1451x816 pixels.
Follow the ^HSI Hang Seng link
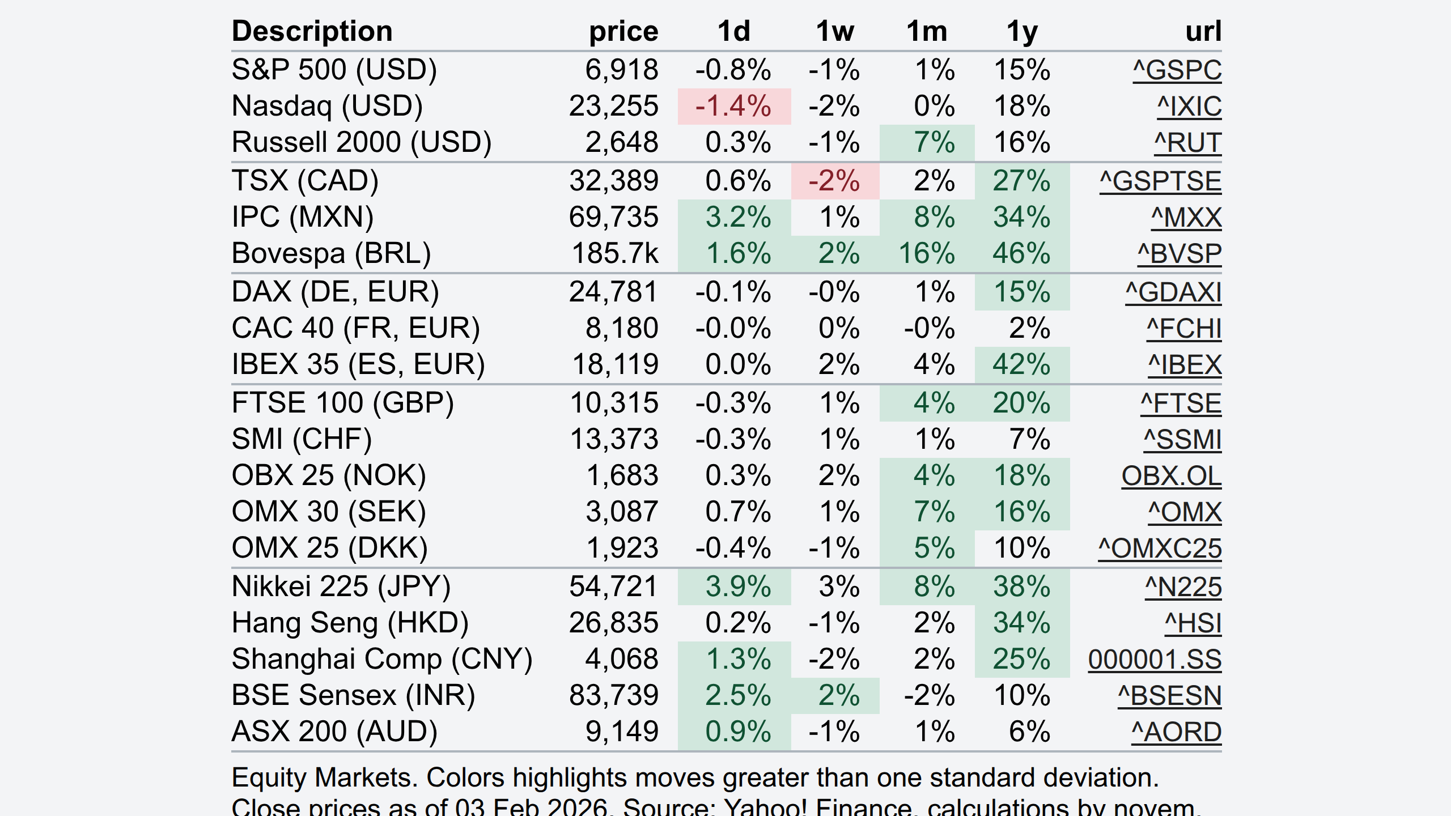(1193, 623)
